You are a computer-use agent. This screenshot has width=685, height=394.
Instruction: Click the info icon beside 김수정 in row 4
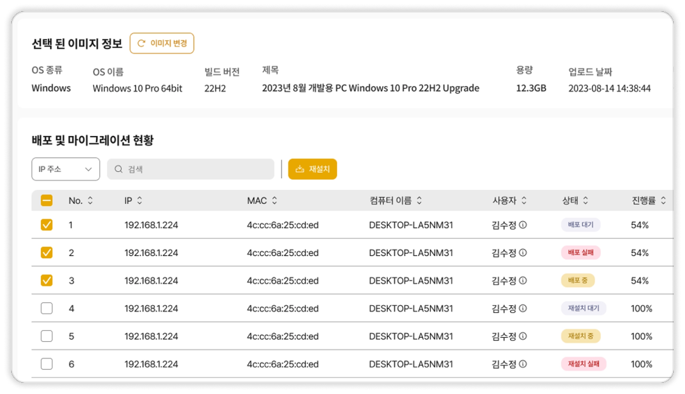(x=523, y=309)
